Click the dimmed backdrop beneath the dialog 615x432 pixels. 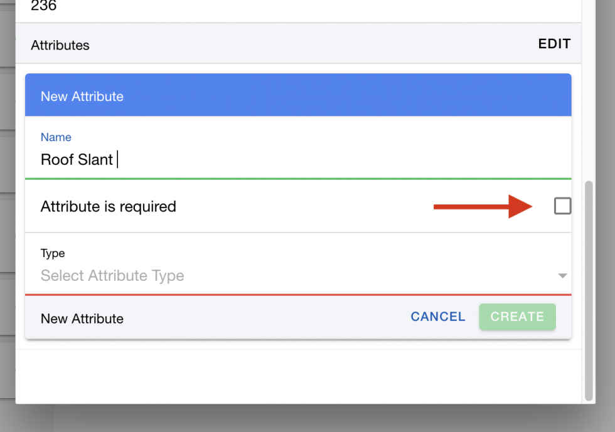click(x=314, y=419)
